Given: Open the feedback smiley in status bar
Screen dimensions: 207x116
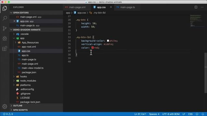Looking at the screenshot, I should coord(197,114).
